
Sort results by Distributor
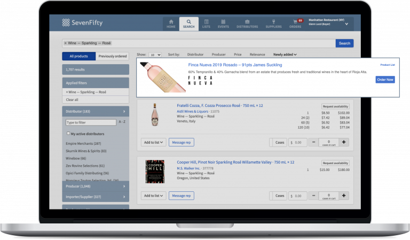click(x=195, y=55)
